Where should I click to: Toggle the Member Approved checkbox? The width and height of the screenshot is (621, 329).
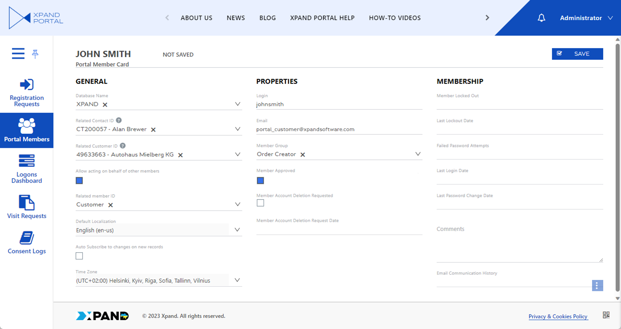pyautogui.click(x=260, y=181)
